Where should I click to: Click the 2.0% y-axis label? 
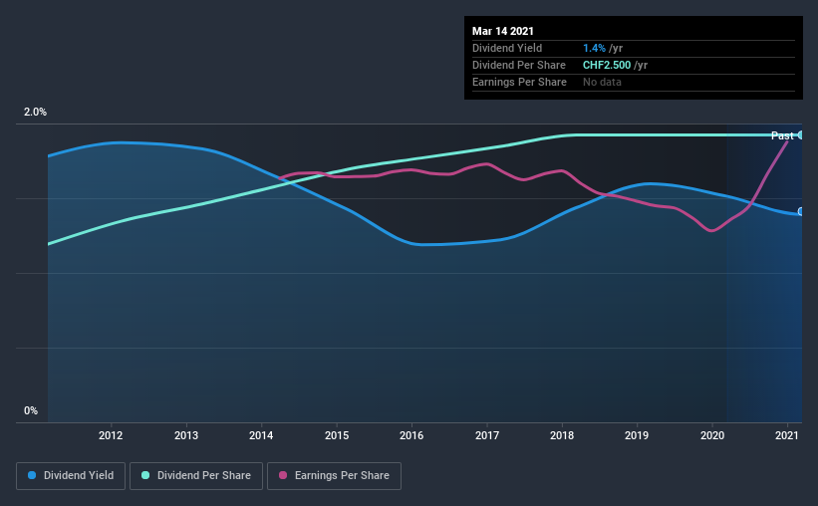(x=35, y=113)
